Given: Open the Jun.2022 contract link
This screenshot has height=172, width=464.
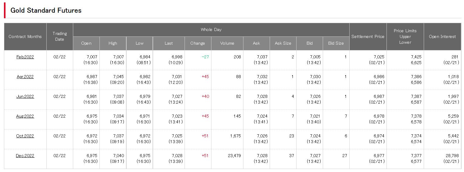Looking at the screenshot, I should click(x=25, y=96).
